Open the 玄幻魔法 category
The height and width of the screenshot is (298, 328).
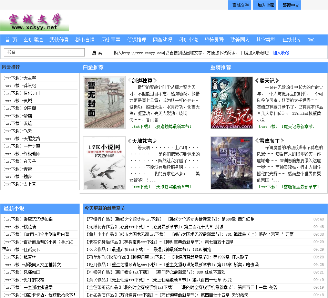(33, 40)
